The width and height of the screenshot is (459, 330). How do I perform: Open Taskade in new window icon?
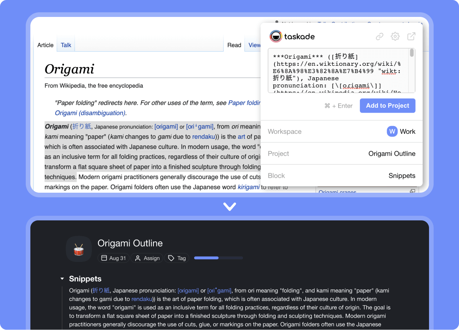pyautogui.click(x=411, y=36)
